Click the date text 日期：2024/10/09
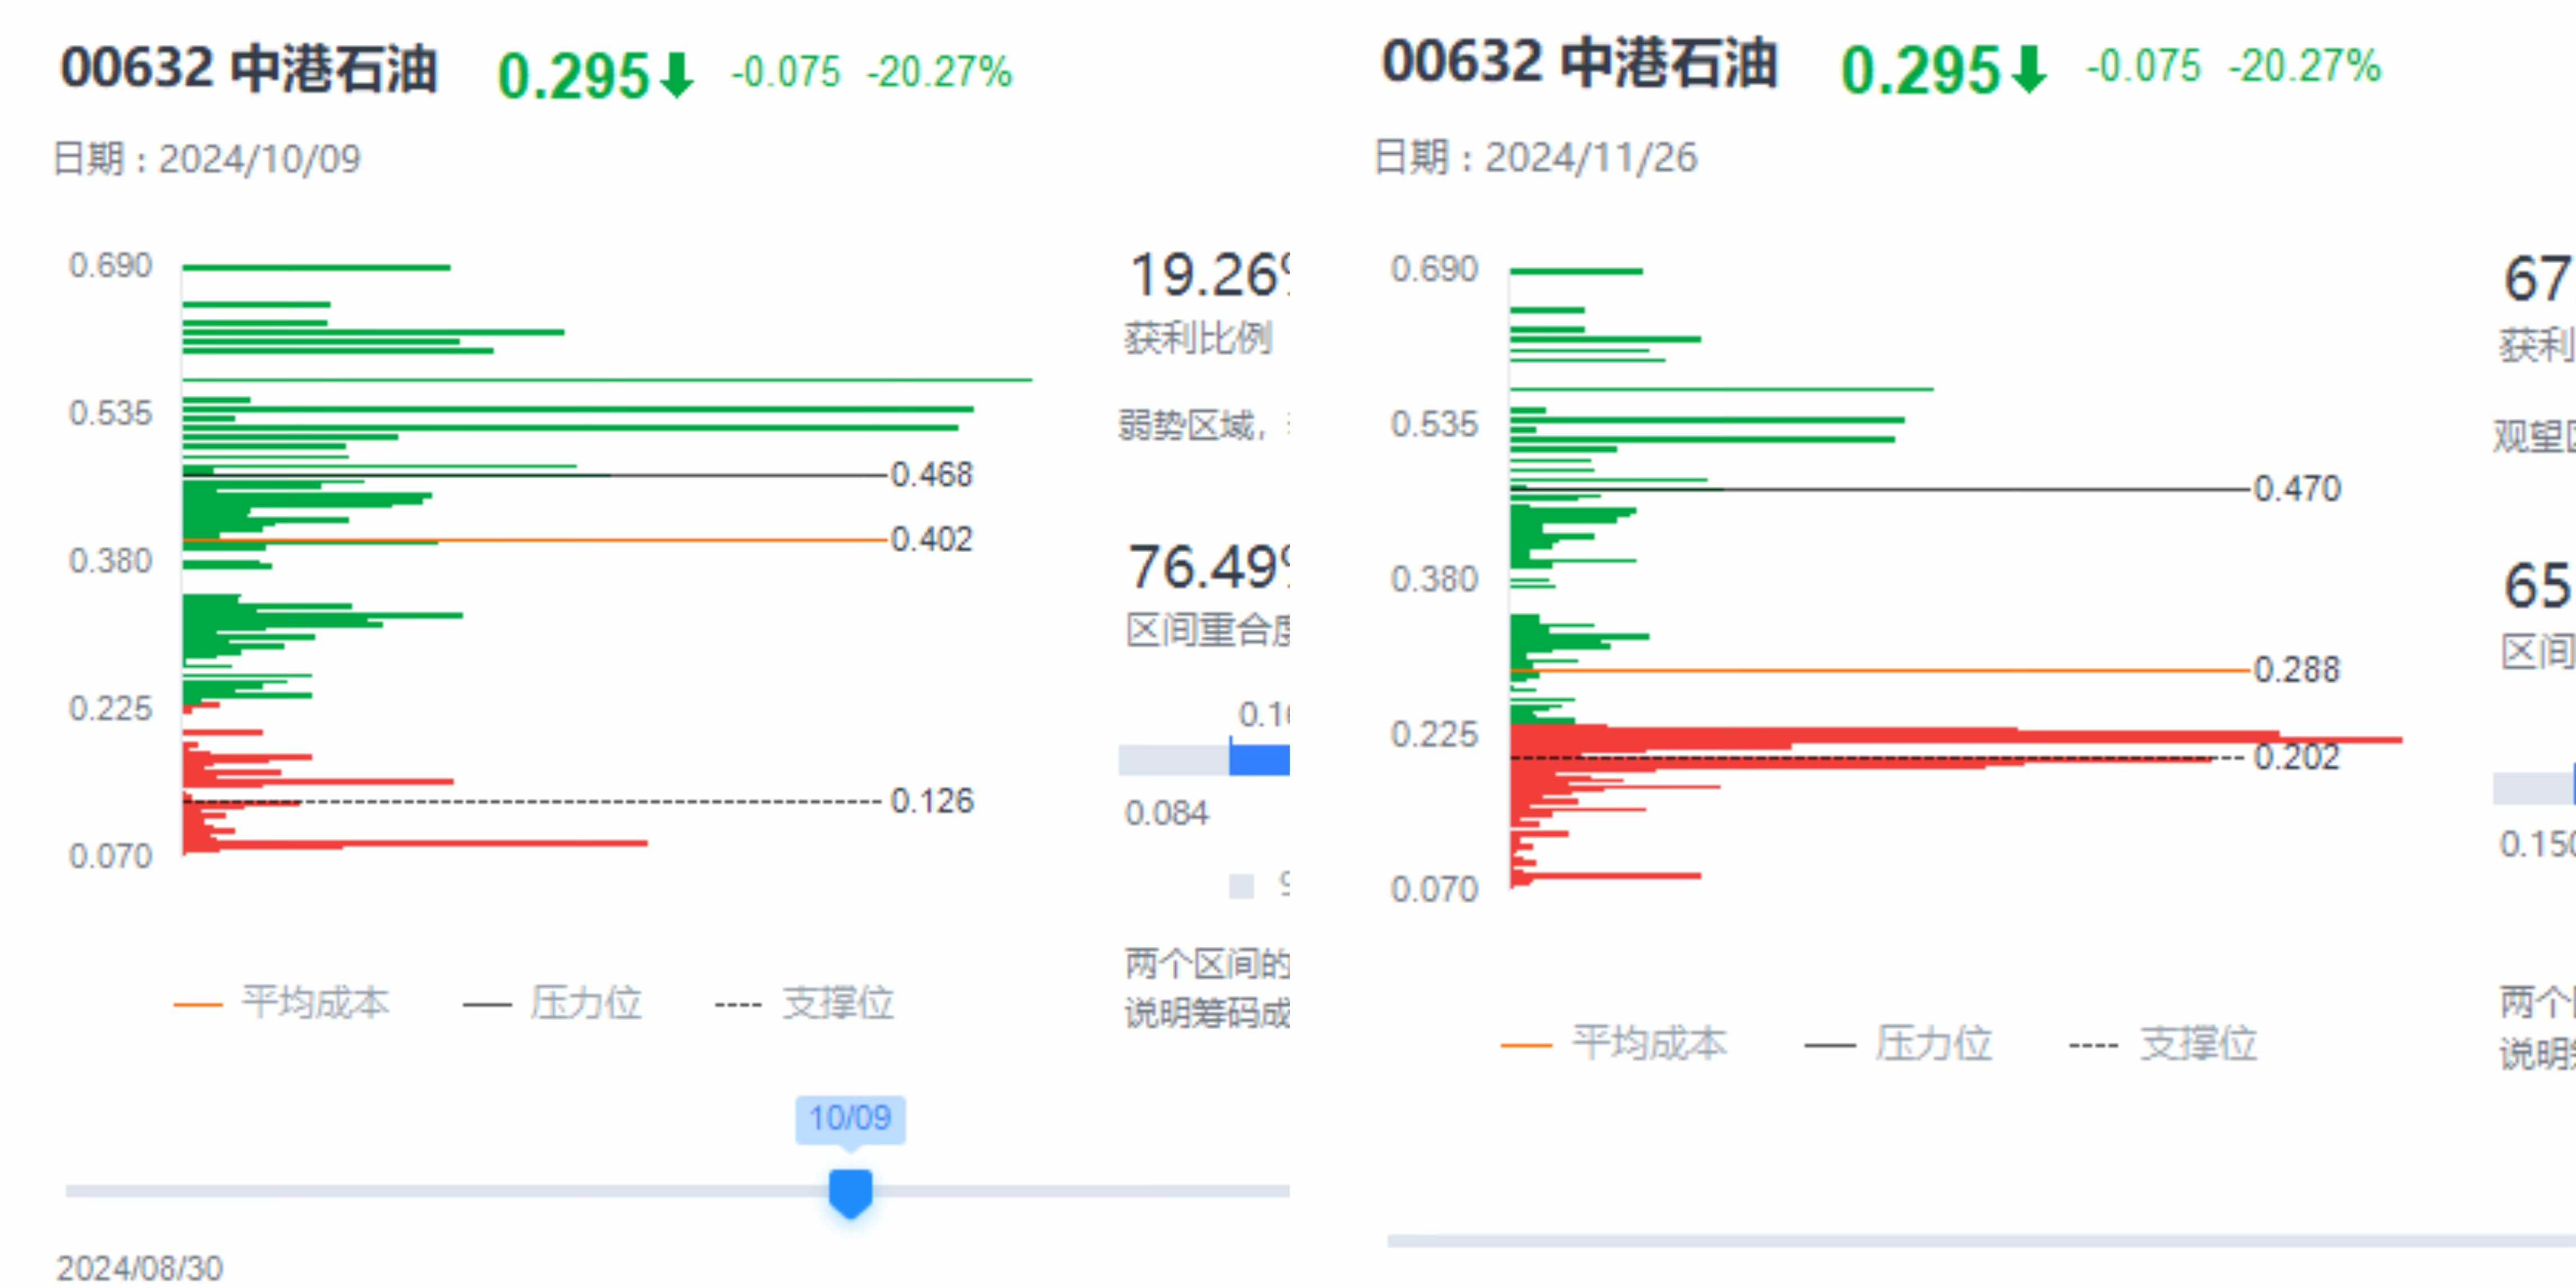Screen dimensions: 2576x1288 206,158
